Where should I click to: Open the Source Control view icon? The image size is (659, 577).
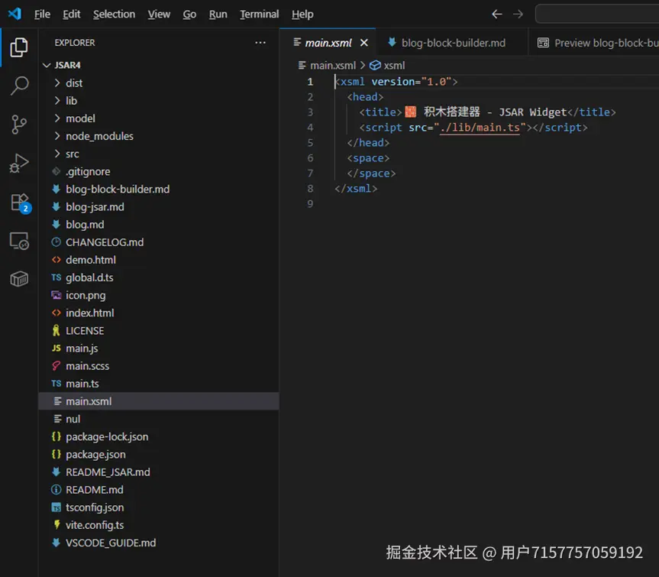point(19,125)
